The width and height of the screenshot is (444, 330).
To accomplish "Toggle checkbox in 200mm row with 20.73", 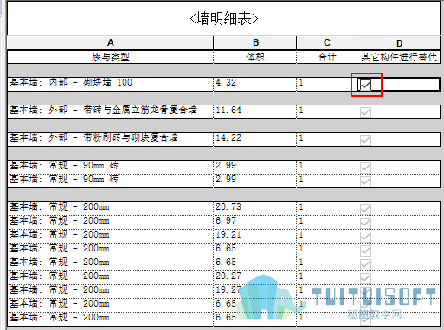I will (x=365, y=209).
